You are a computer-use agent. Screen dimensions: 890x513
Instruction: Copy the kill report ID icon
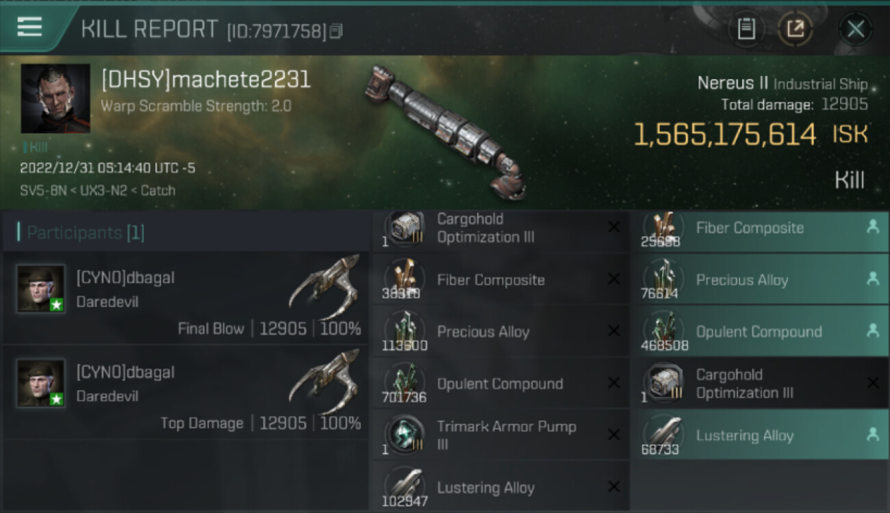(x=335, y=31)
